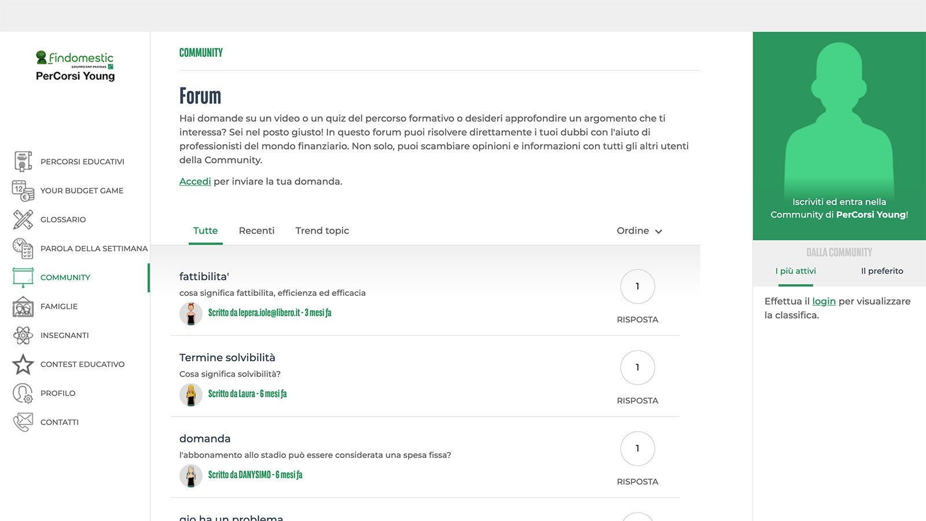Click RISPOSTA label for domanda topic
This screenshot has height=521, width=926.
tap(637, 482)
